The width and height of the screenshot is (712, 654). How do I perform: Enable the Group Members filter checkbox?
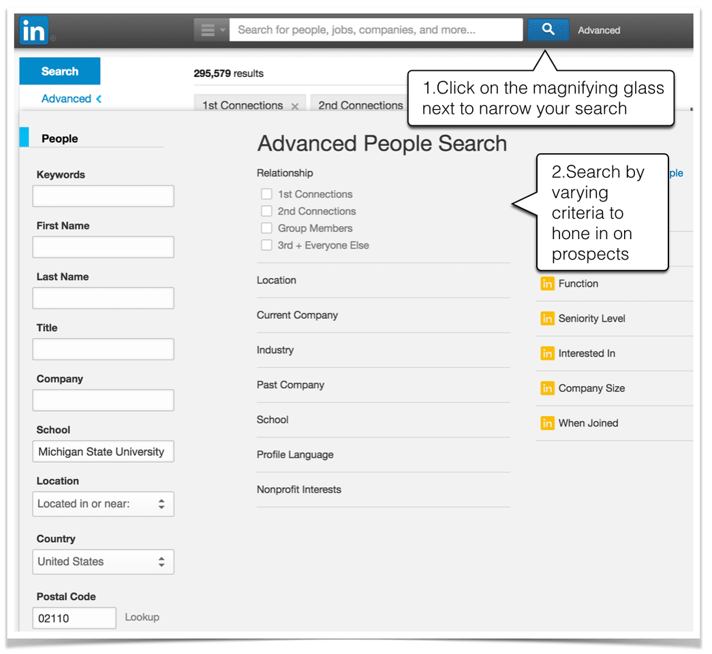coord(266,228)
